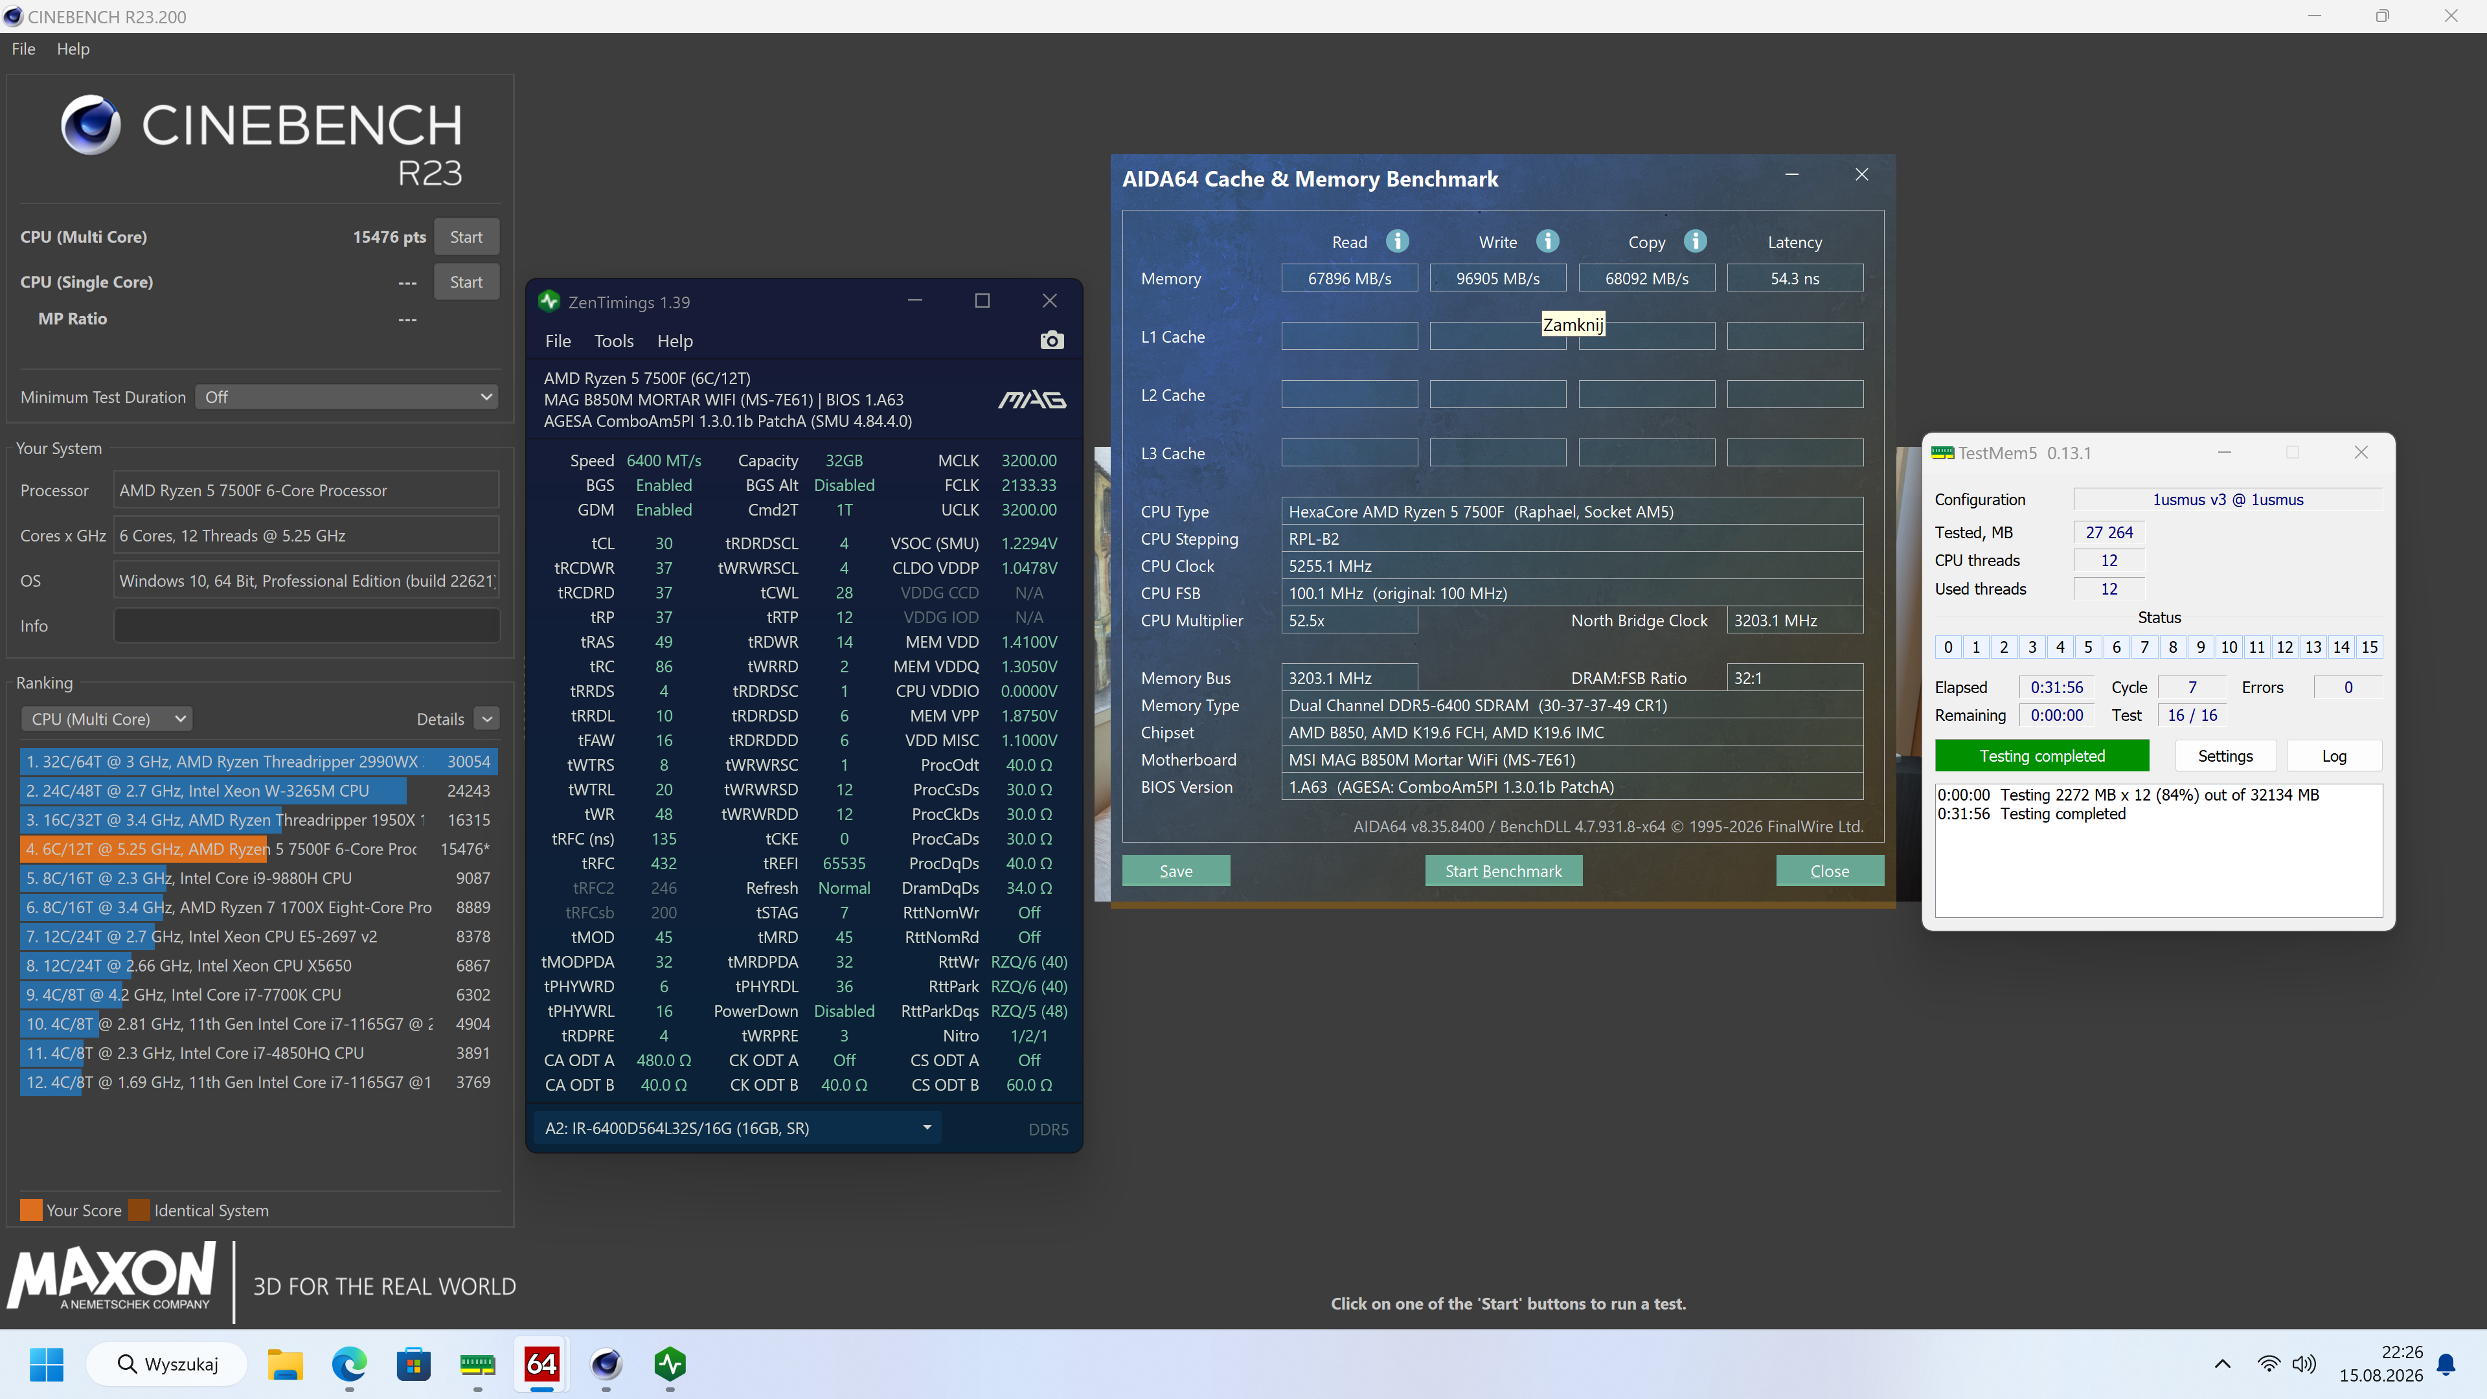Screen dimensions: 2487x1399
Task: Click the Identical System legend swatch
Action: (x=140, y=1210)
